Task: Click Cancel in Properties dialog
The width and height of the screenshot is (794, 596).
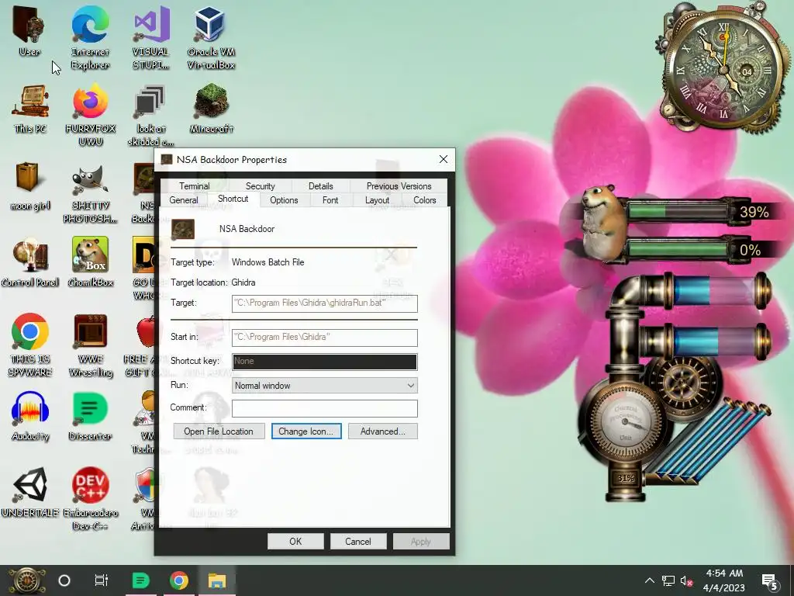Action: (x=358, y=541)
